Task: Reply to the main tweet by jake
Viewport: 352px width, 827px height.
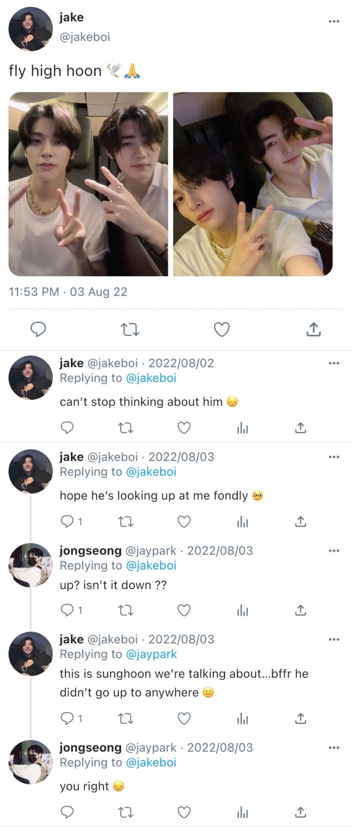Action: click(x=38, y=330)
